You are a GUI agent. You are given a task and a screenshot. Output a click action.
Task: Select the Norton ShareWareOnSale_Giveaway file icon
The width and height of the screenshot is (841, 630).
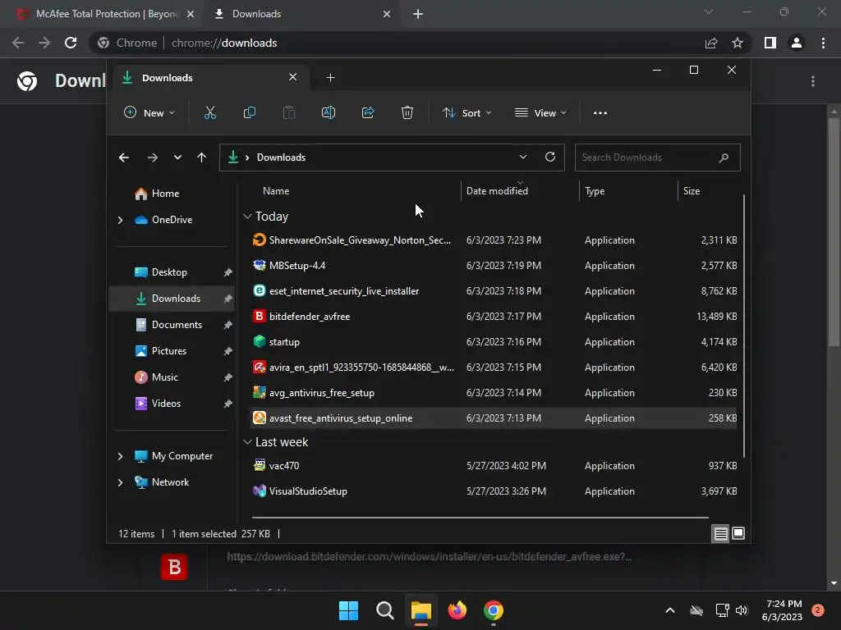[x=259, y=240]
